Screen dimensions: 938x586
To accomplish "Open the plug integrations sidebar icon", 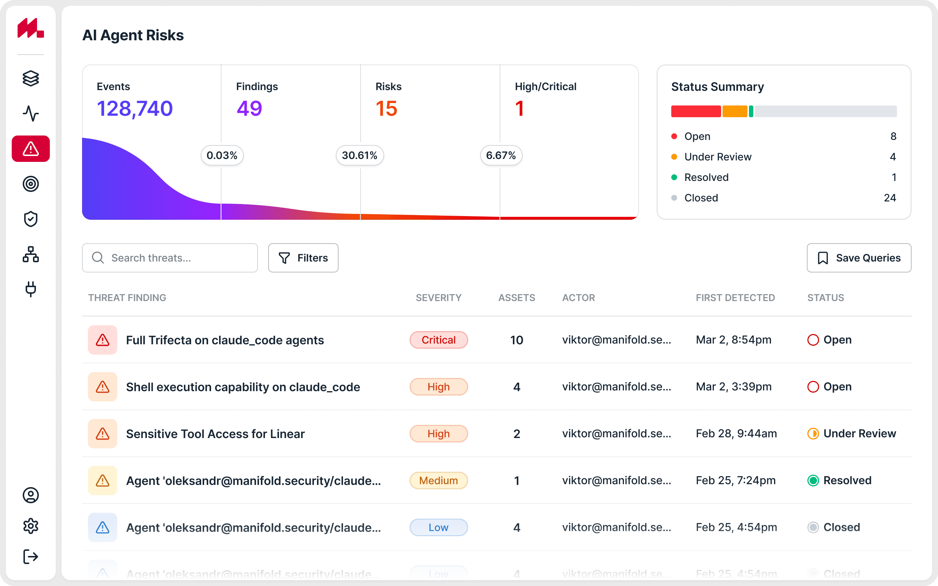I will click(31, 289).
